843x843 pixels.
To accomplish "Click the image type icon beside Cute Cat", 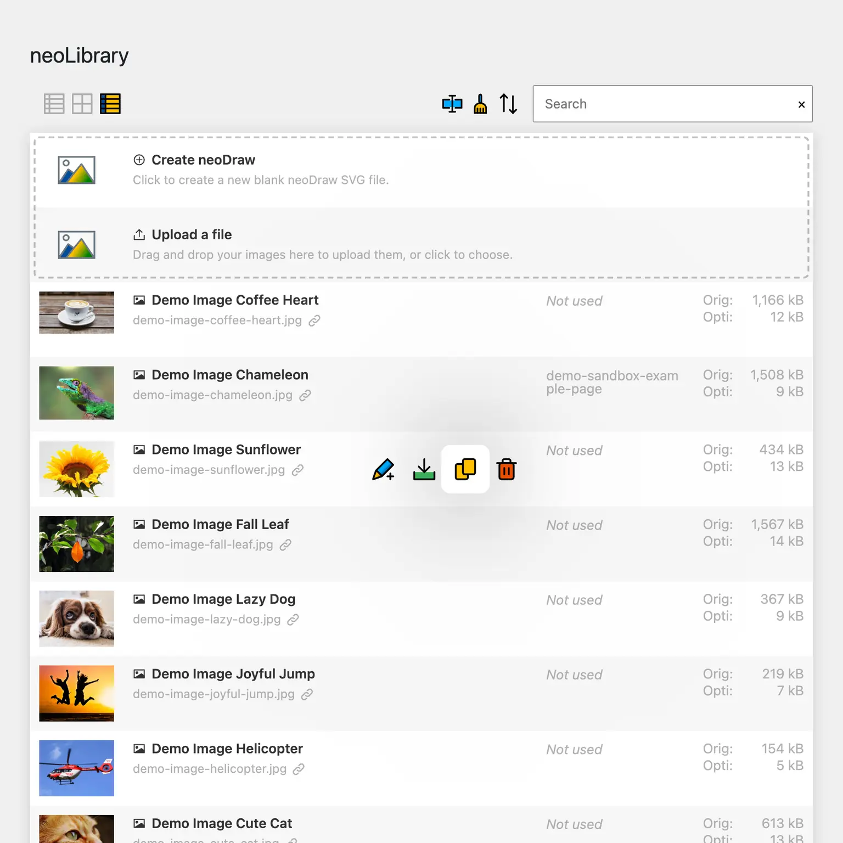I will (139, 823).
